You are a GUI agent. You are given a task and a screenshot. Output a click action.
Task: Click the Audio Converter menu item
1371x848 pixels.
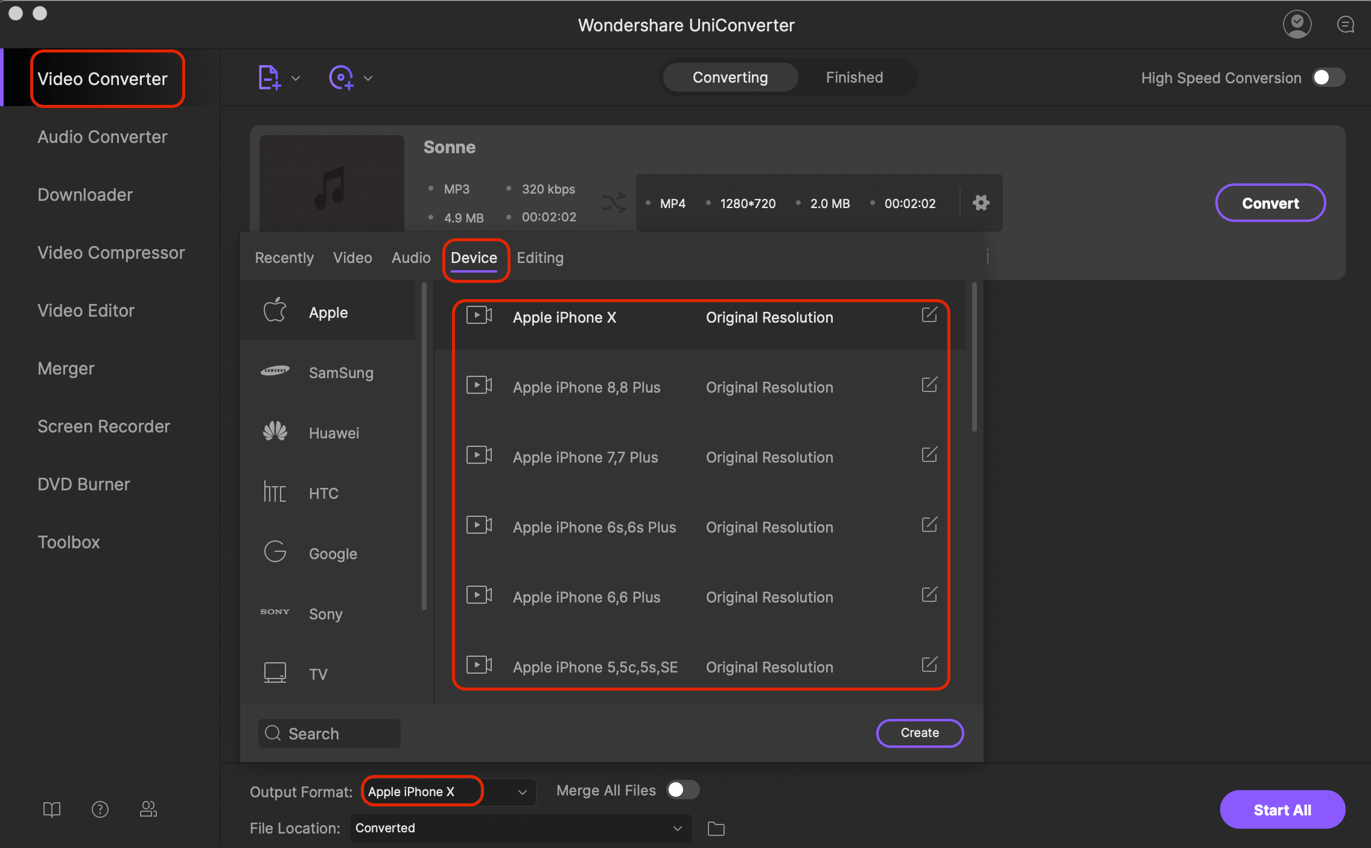(x=102, y=136)
